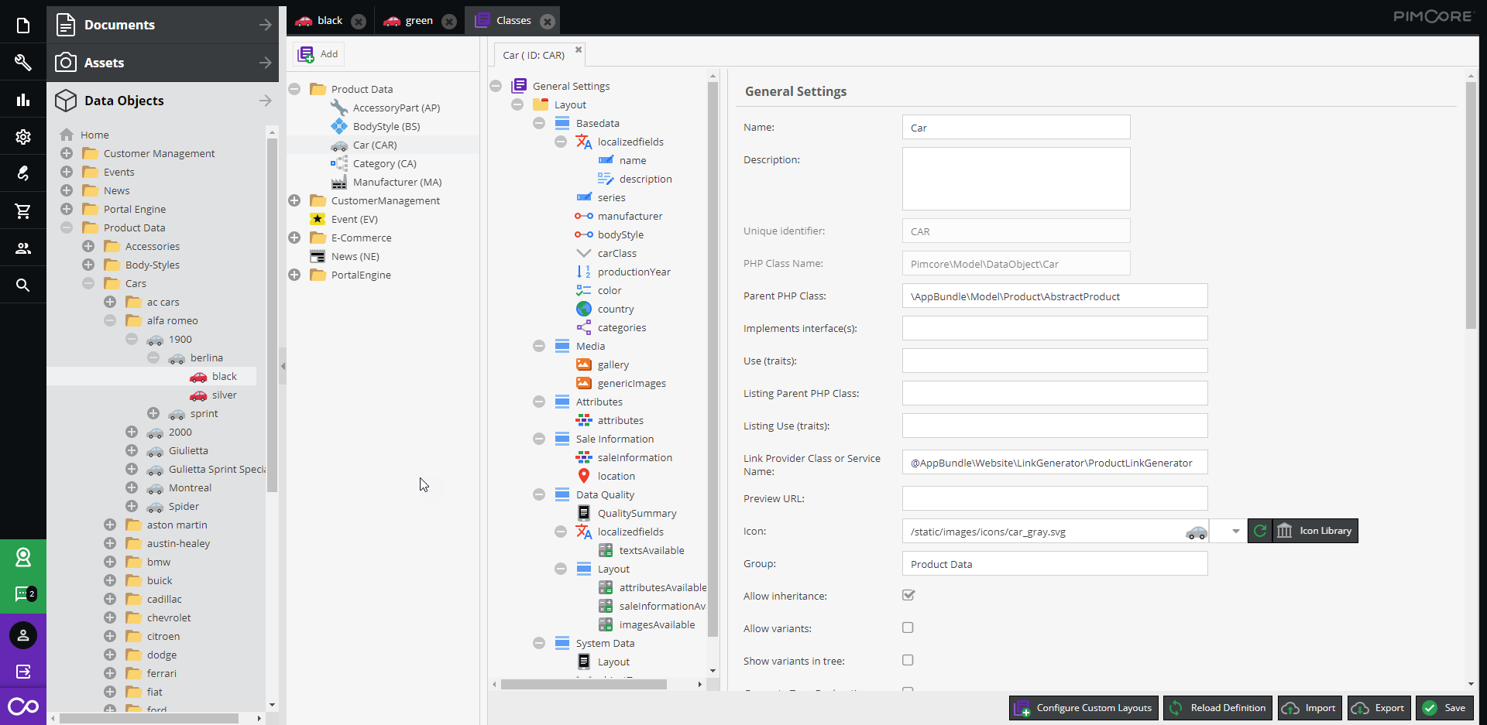Image resolution: width=1487 pixels, height=725 pixels.
Task: Open the bar chart reports icon
Action: [23, 100]
